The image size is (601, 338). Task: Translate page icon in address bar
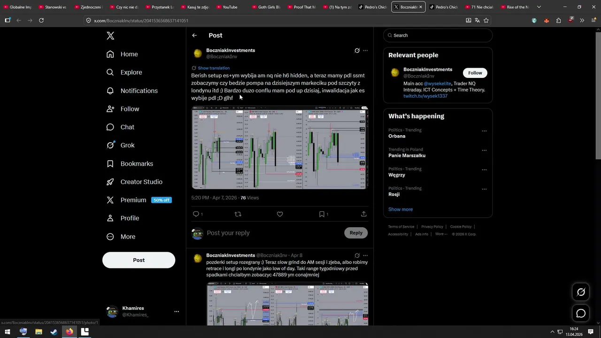tap(477, 20)
